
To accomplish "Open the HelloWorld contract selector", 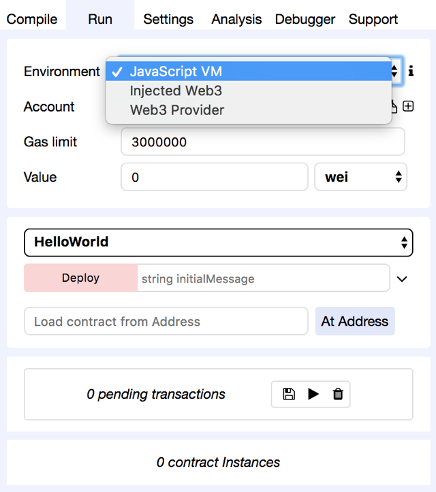I will (x=218, y=242).
